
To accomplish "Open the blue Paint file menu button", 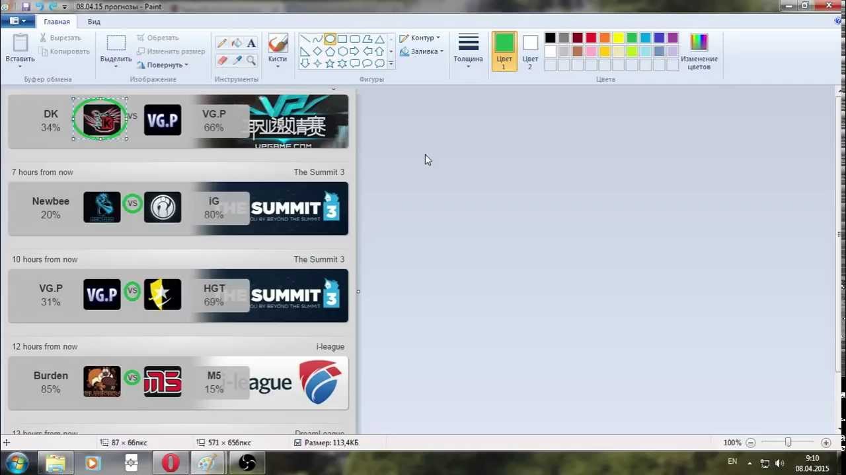I will click(18, 21).
